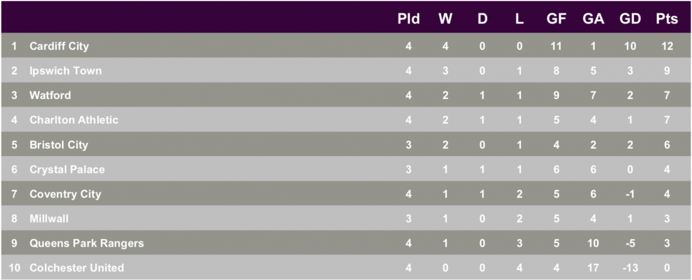The width and height of the screenshot is (692, 280).
Task: Select the Bristol City team name
Action: click(59, 144)
